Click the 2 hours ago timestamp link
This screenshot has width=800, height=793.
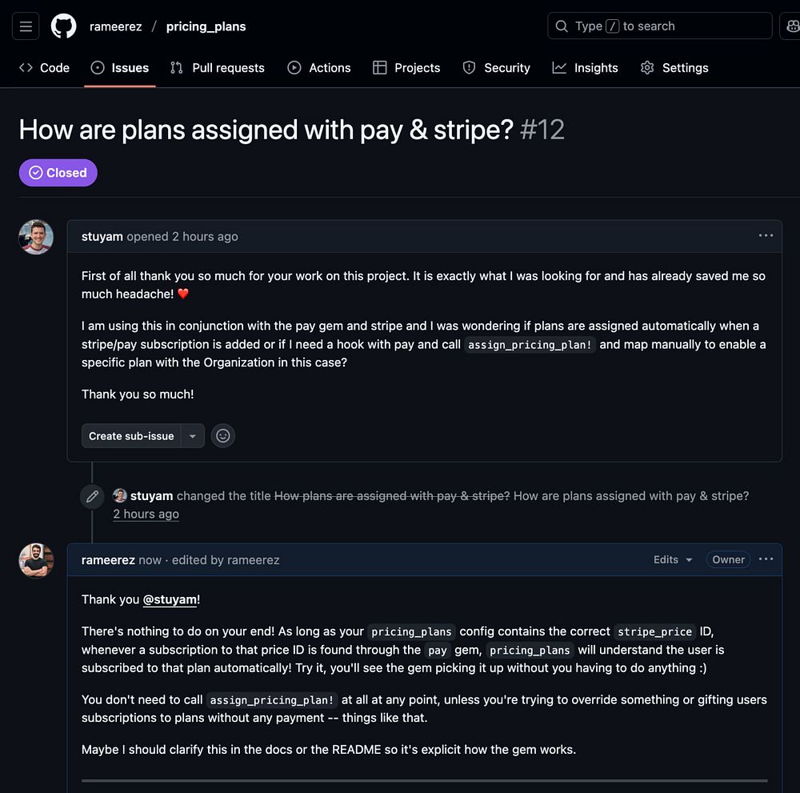tap(146, 514)
